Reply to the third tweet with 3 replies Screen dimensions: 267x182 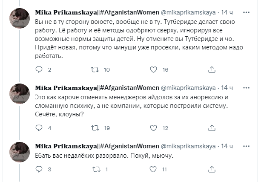tap(39, 169)
